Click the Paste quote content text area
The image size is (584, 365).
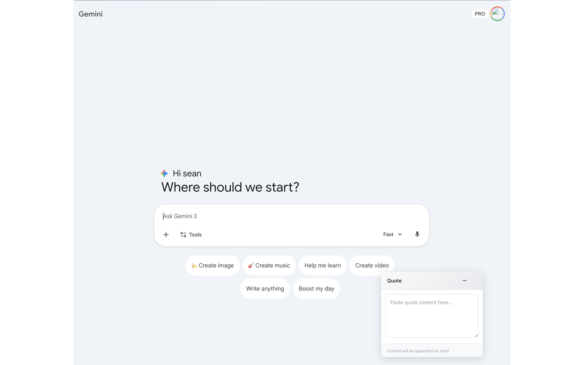click(432, 316)
